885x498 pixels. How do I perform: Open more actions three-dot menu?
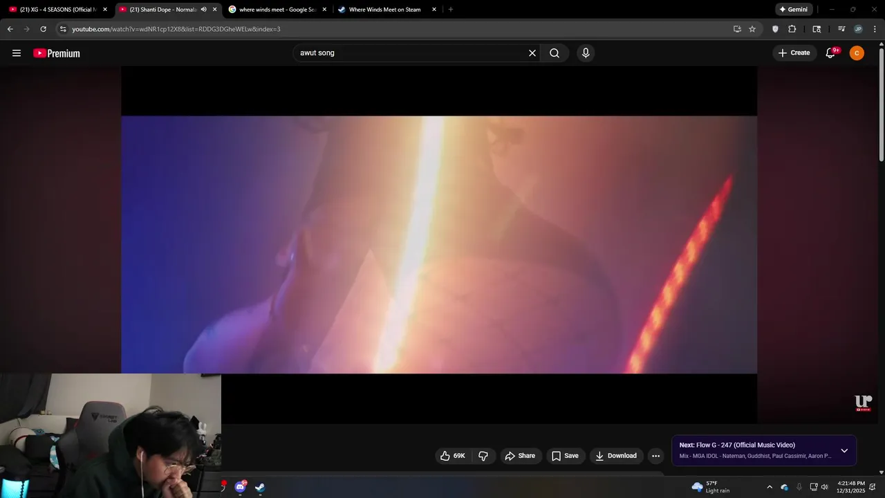(x=655, y=456)
